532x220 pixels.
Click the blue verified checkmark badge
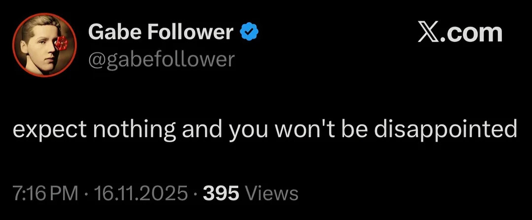click(250, 33)
